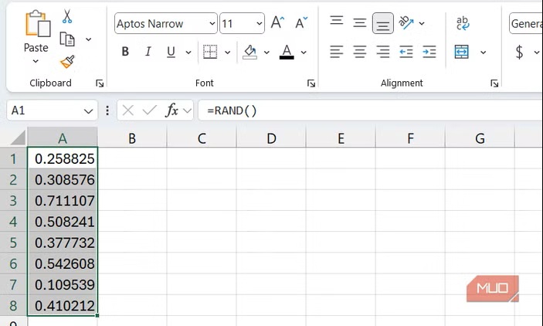Toggle Italic formatting

click(x=147, y=52)
